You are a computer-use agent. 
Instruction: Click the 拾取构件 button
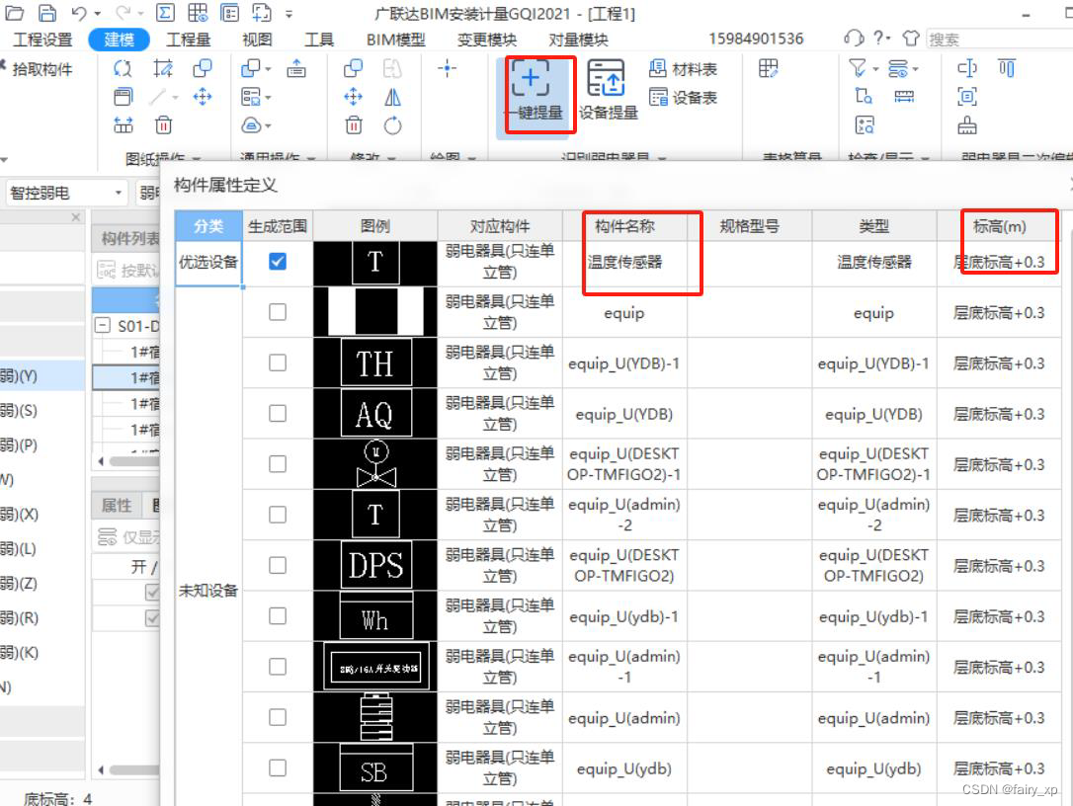tap(37, 69)
